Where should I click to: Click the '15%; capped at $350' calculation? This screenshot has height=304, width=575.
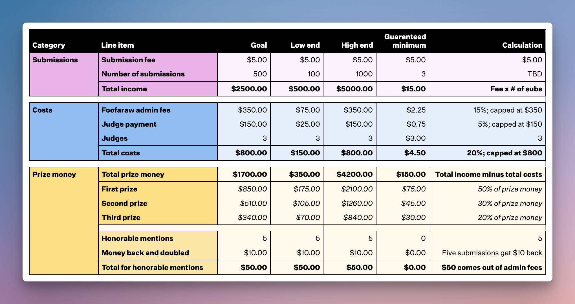coord(508,110)
